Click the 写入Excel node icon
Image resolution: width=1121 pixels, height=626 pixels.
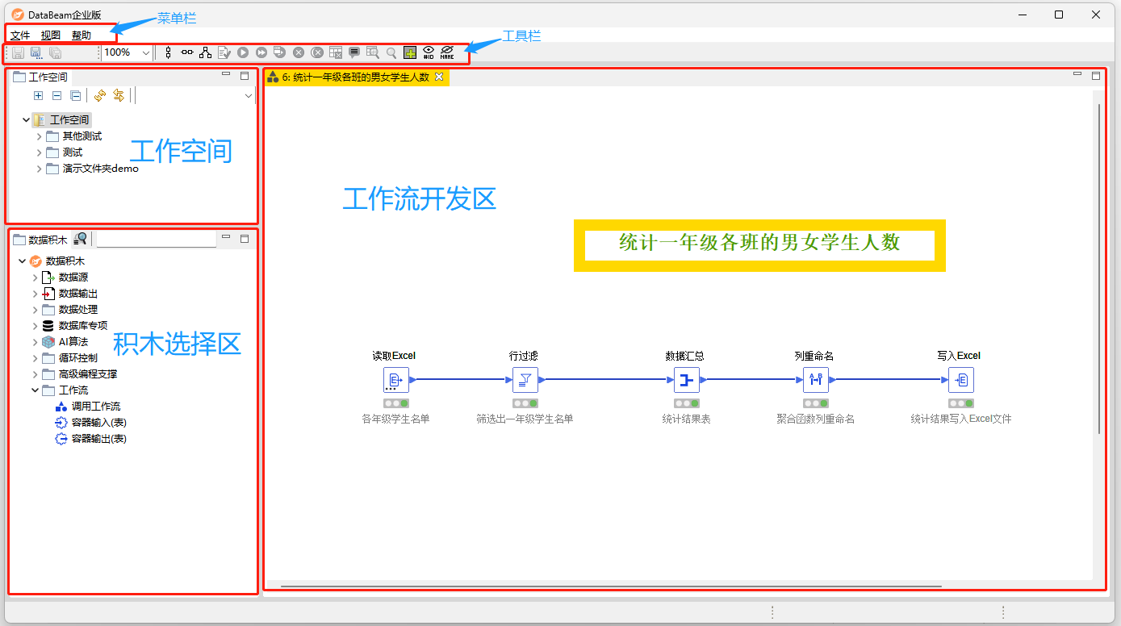coord(960,380)
